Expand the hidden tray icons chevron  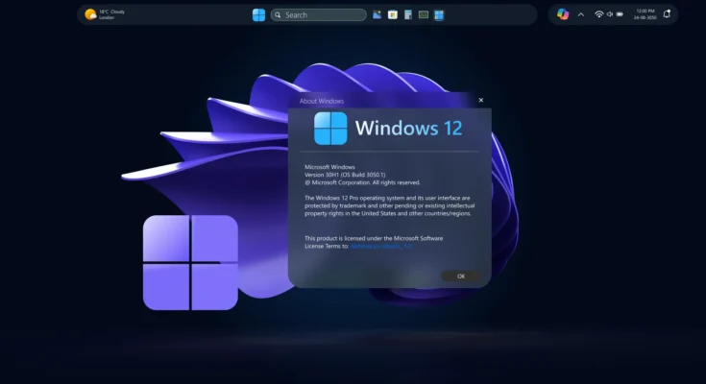pyautogui.click(x=581, y=14)
